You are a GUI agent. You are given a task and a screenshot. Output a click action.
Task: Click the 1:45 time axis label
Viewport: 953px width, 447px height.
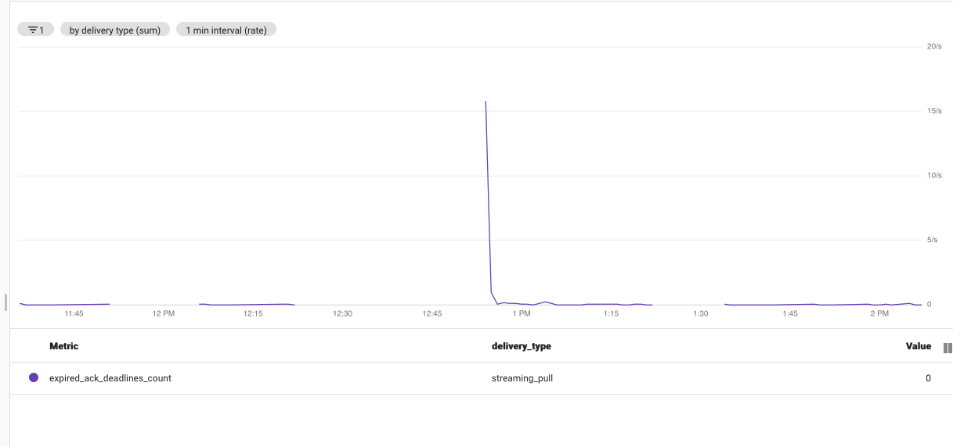(790, 313)
